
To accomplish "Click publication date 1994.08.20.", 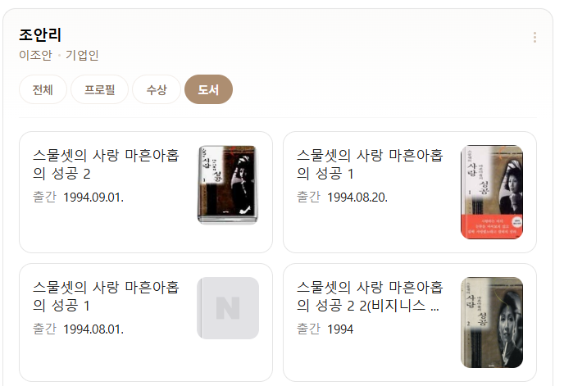I will [x=357, y=198].
